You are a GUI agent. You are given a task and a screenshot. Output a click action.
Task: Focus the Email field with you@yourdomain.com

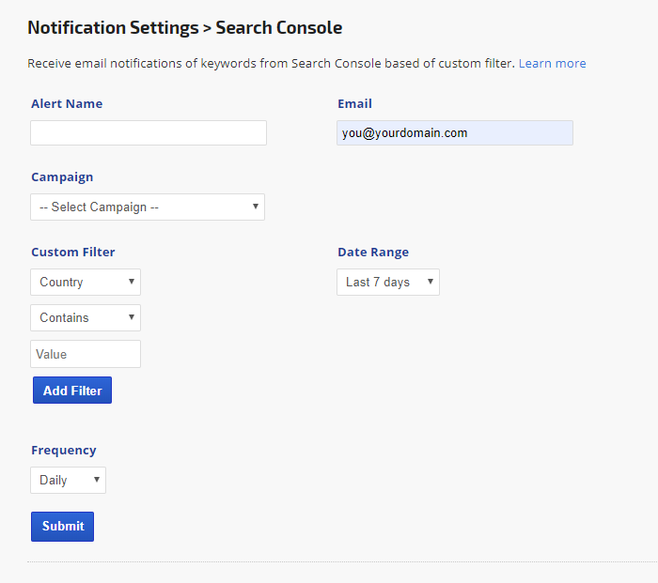pos(455,133)
